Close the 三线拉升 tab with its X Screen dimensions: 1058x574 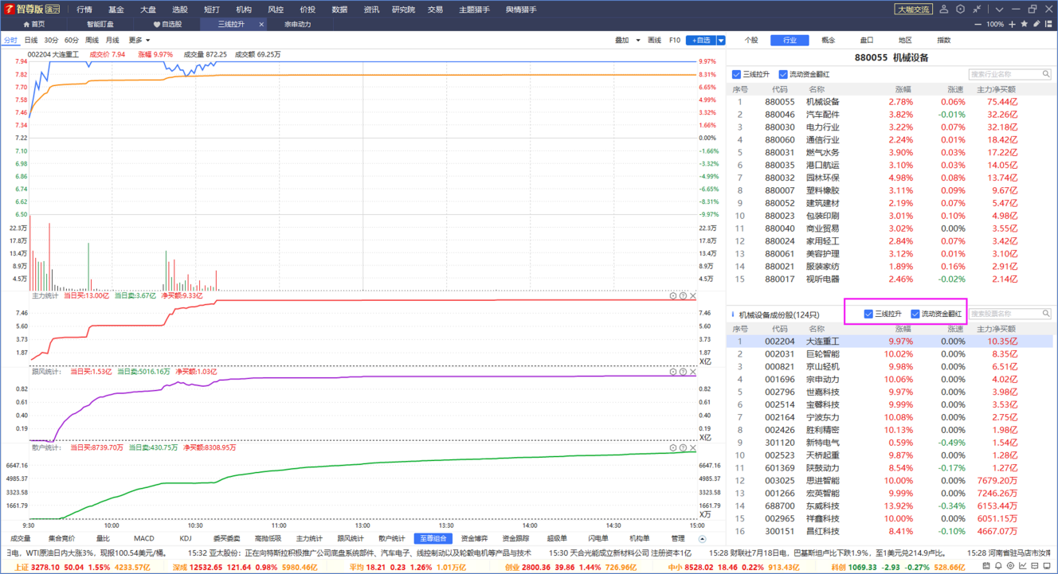click(x=261, y=25)
